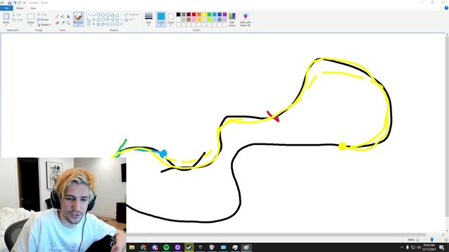Viewport: 449px width, 252px height.
Task: Click the Undo arrow in title bar
Action: [15, 3]
